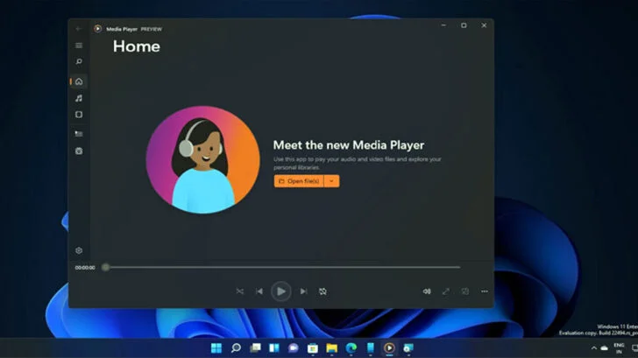Click the volume speaker icon
The image size is (638, 358).
(427, 291)
